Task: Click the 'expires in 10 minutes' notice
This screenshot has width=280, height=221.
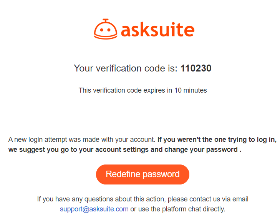Action: pos(142,90)
